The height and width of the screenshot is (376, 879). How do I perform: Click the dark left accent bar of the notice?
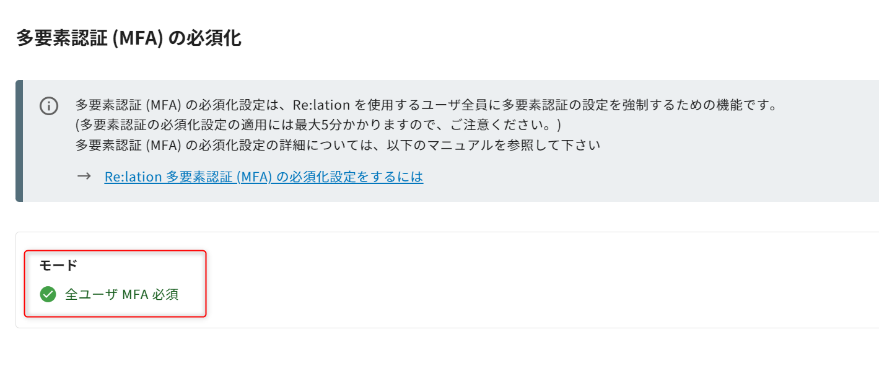[x=19, y=141]
